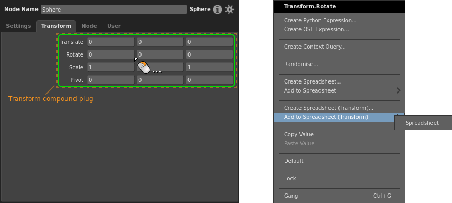Screen dimensions: 452x203
Task: Open the User tab
Action: pyautogui.click(x=114, y=26)
